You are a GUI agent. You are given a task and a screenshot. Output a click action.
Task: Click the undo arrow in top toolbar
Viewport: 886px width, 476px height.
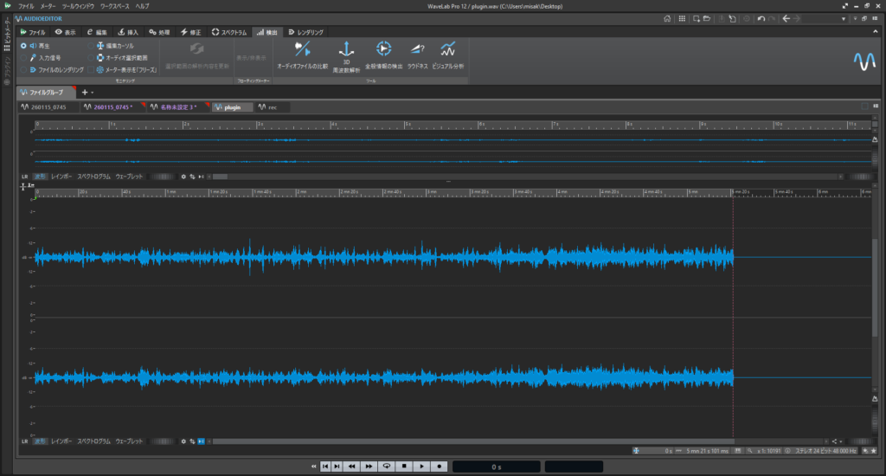(760, 18)
